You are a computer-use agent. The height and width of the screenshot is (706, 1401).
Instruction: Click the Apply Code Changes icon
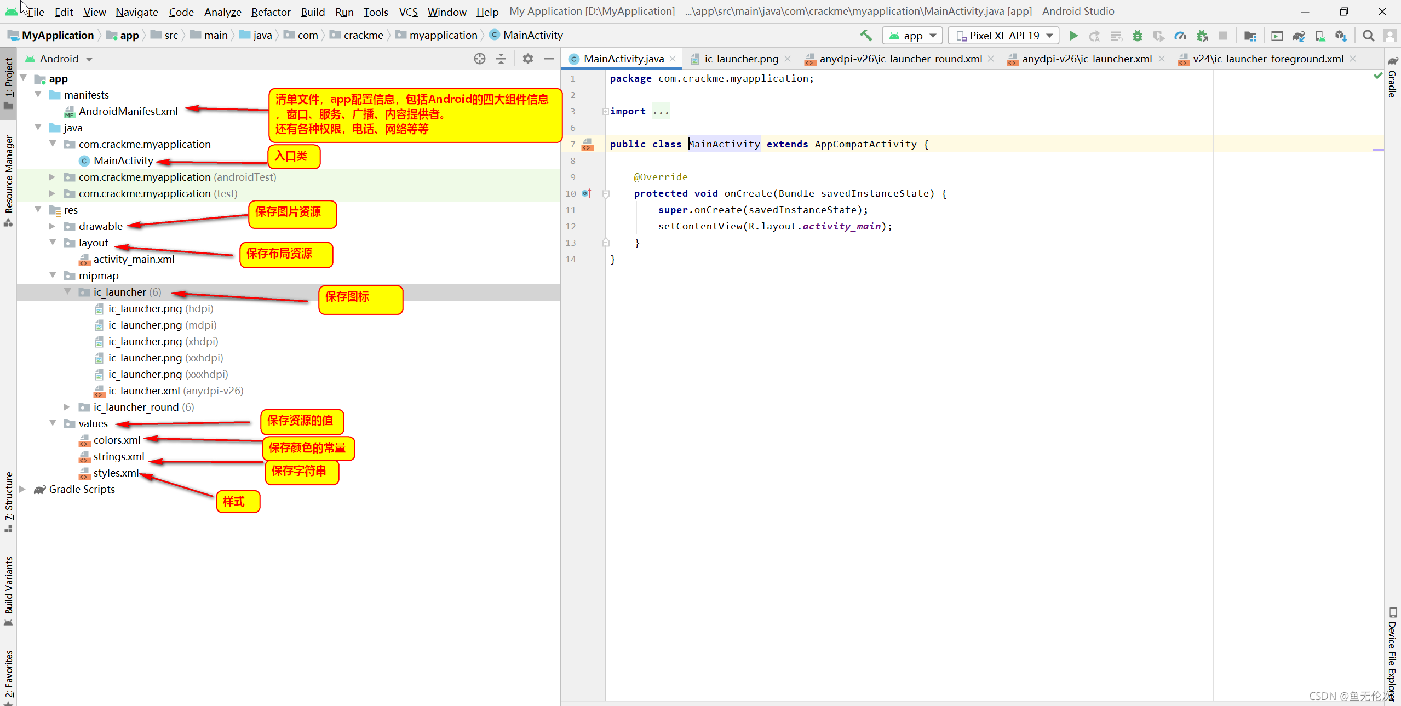coord(1116,36)
